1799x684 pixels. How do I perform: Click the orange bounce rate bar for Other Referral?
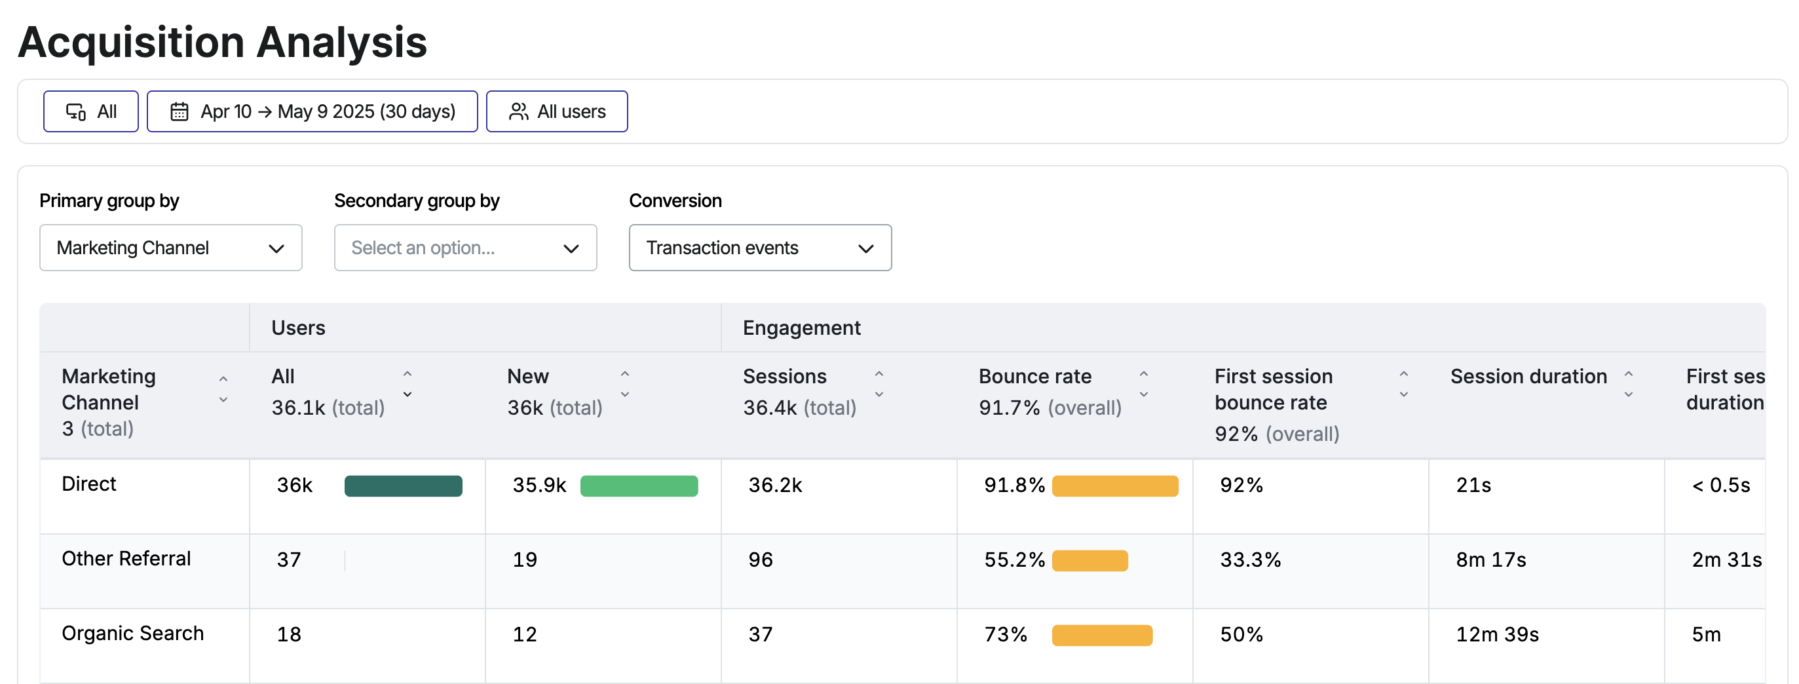coord(1089,560)
